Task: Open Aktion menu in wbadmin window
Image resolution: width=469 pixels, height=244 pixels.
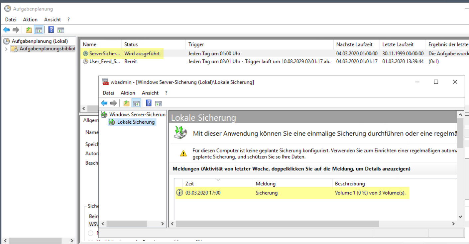Action: [128, 93]
